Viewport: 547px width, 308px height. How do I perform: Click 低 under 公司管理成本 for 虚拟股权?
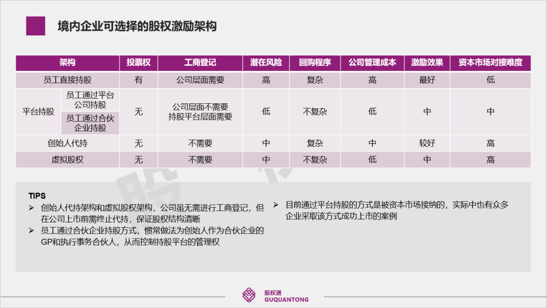[372, 160]
